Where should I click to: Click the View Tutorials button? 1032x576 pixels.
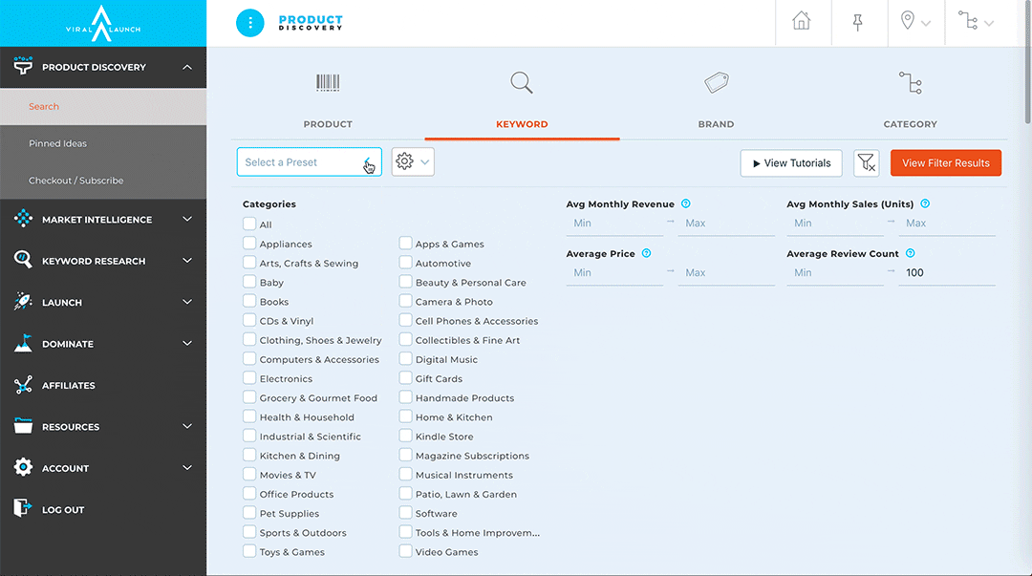tap(791, 163)
